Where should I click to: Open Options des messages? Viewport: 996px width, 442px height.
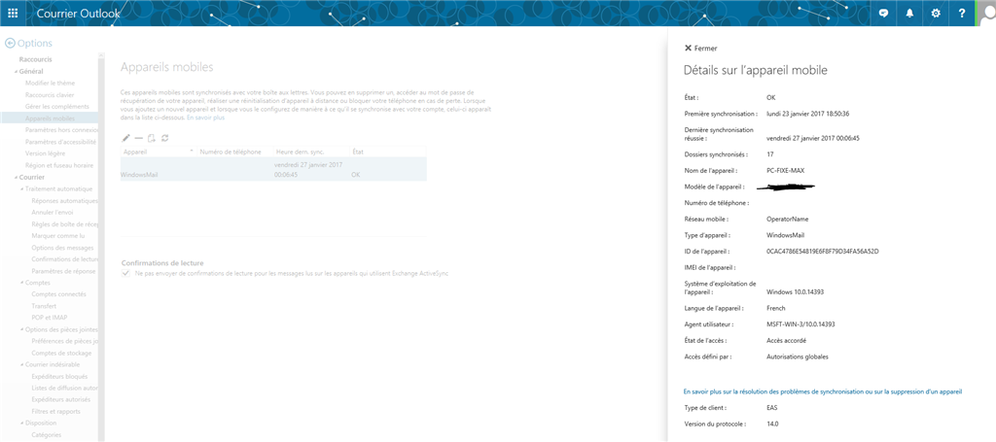62,248
